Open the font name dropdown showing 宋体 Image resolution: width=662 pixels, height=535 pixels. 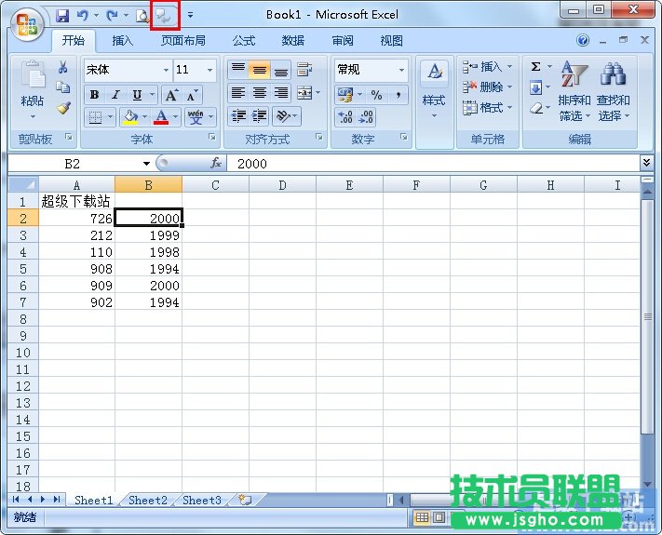tap(127, 70)
